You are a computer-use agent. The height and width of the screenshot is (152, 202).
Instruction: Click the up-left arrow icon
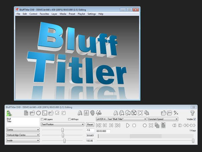click(x=57, y=113)
